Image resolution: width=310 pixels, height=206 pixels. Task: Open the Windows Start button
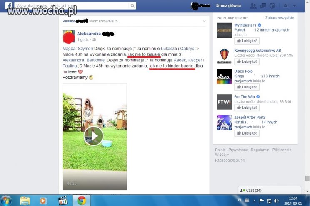pyautogui.click(x=6, y=201)
